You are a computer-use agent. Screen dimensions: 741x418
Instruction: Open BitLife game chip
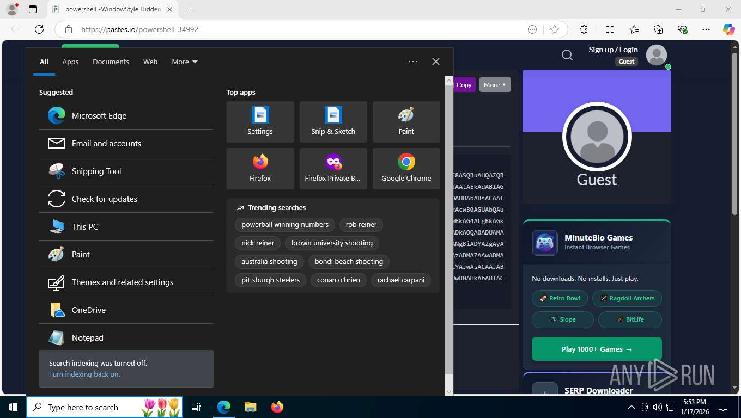pos(630,319)
